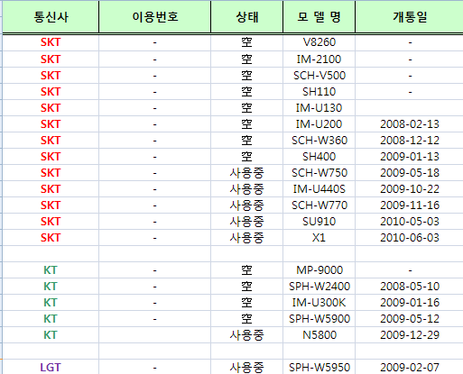The height and width of the screenshot is (374, 463).
Task: Click the date 2008-12-12
Action: click(410, 141)
